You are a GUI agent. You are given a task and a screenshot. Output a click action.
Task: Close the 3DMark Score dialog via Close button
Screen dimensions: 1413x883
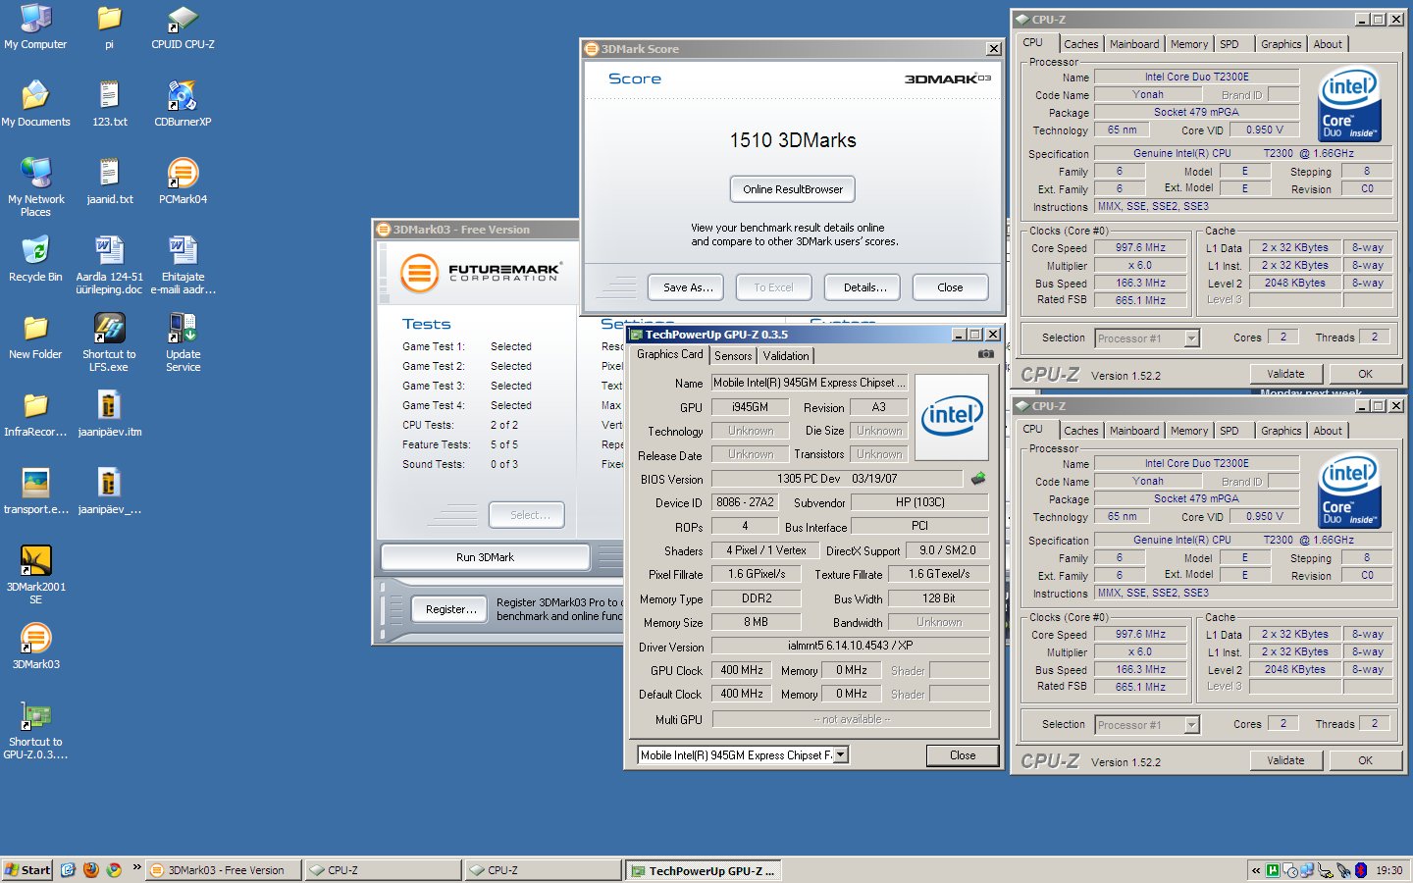(x=950, y=287)
